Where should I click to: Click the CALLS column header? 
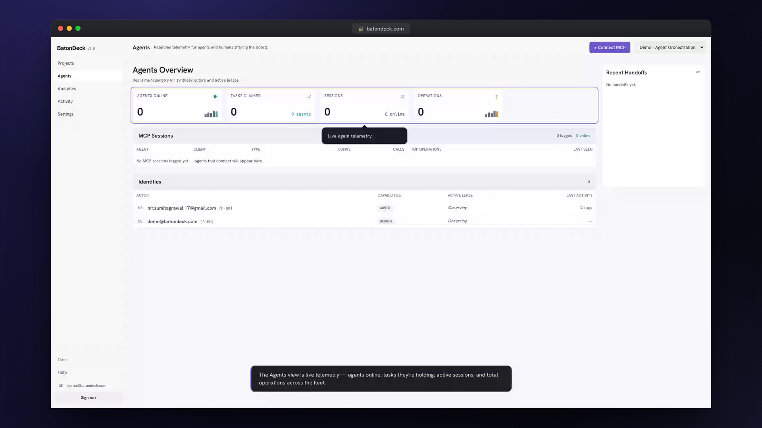398,149
